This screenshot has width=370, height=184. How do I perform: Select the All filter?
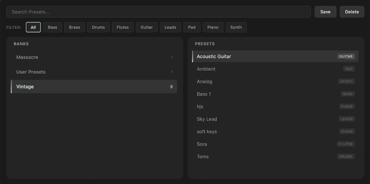point(33,27)
